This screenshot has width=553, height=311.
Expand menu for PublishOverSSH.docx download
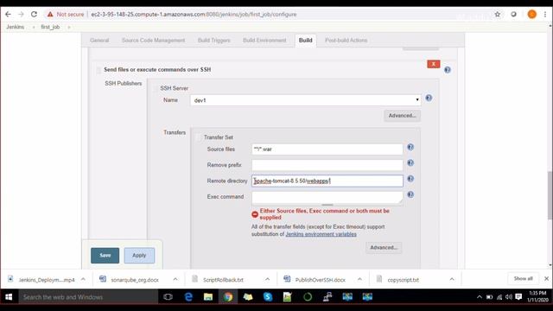click(359, 279)
